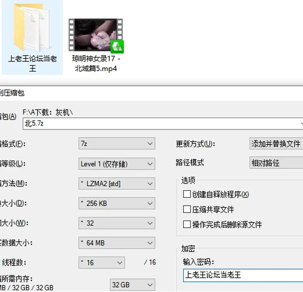Open the 64 MB solid block size dropdown
This screenshot has height=292, width=303.
point(117,243)
